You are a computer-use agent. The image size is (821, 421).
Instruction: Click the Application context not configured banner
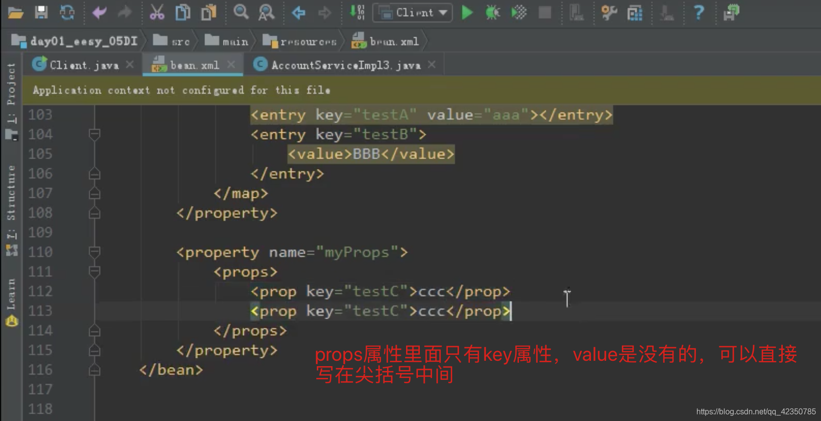click(422, 90)
